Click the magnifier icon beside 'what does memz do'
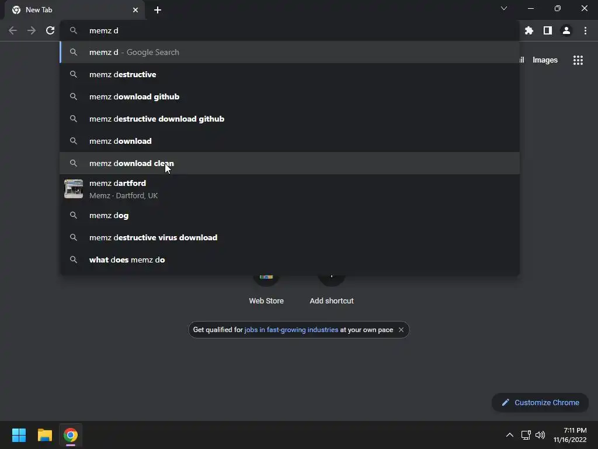This screenshot has height=449, width=598. click(73, 259)
